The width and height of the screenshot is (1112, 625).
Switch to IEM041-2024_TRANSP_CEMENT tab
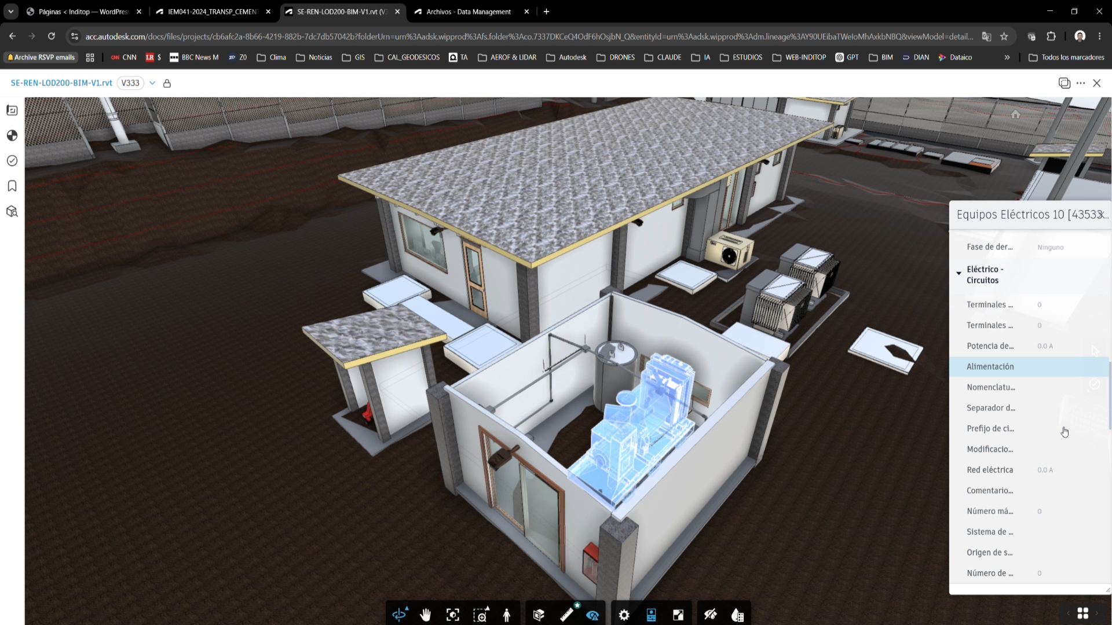(213, 12)
